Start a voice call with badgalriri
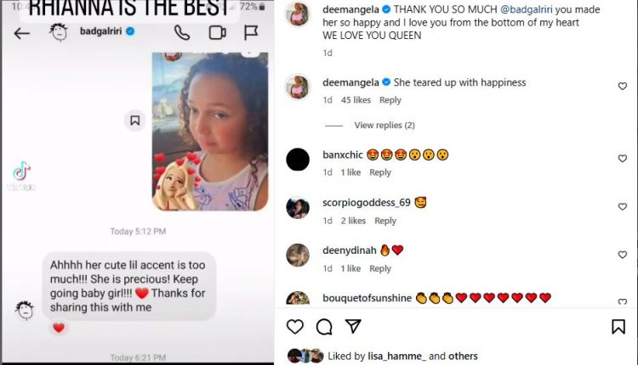Image resolution: width=638 pixels, height=365 pixels. pos(182,33)
